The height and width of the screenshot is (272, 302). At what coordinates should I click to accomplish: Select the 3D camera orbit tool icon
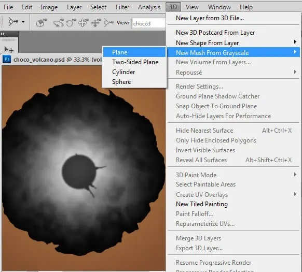pos(59,23)
